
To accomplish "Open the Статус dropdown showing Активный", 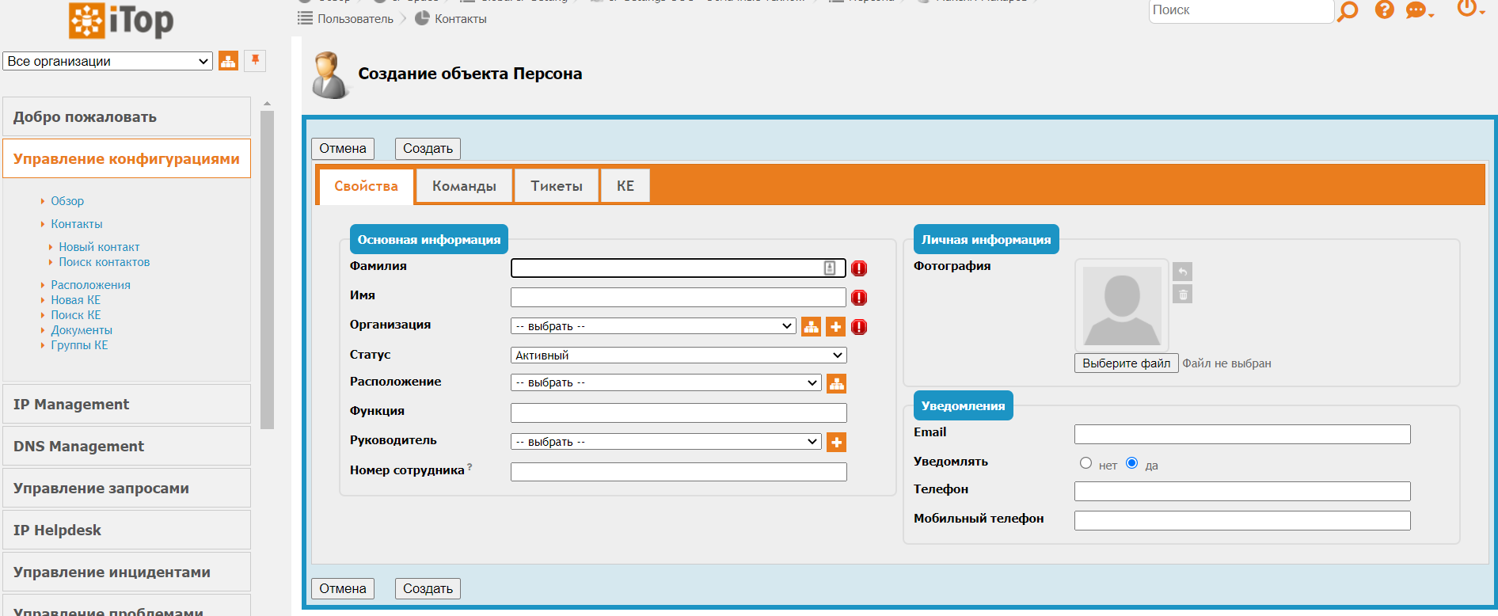I will point(679,356).
